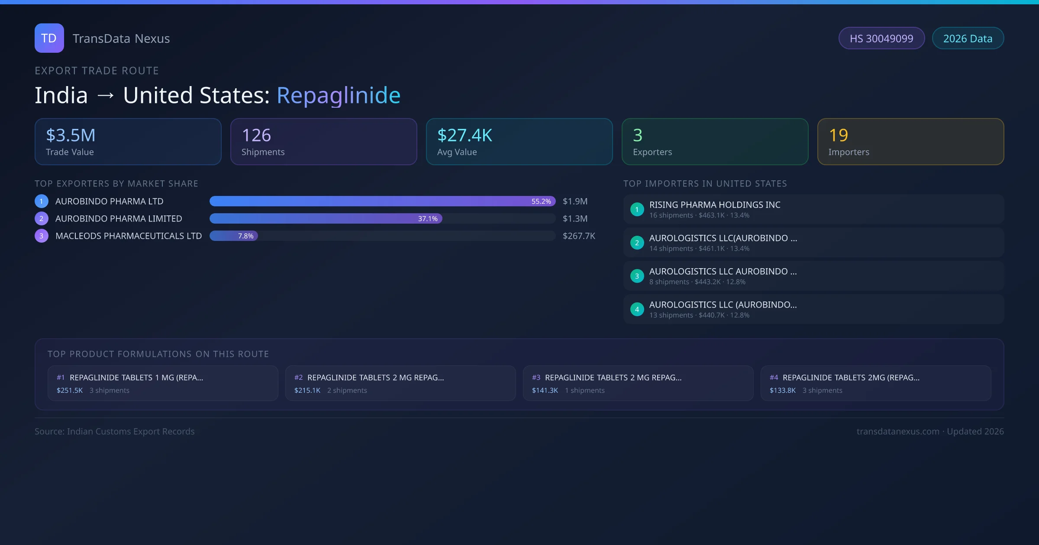
Task: Select the $3.5M Trade Value card
Action: coord(128,142)
